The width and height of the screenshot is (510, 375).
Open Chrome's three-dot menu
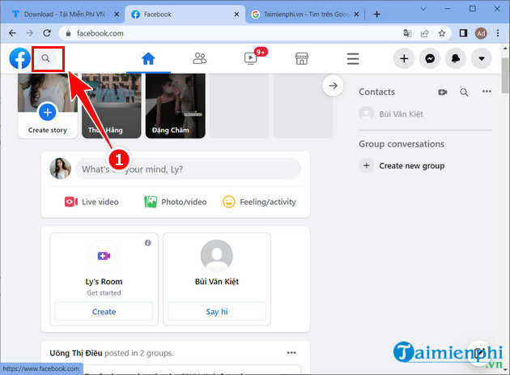point(498,33)
